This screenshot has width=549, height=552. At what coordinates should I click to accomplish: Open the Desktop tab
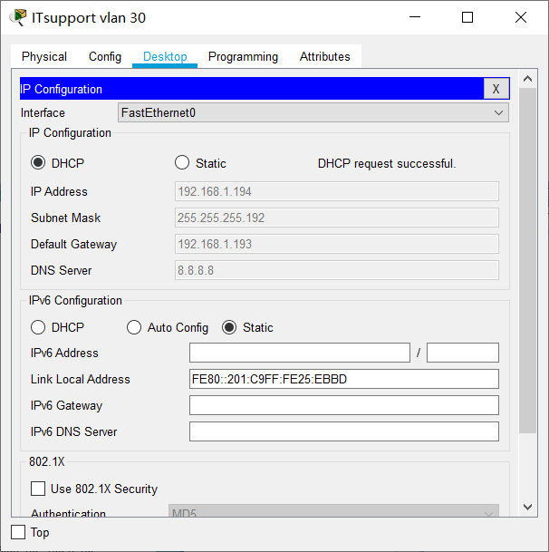165,57
